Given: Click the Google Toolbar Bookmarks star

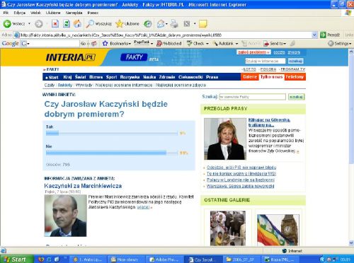Looking at the screenshot, I should [105, 43].
